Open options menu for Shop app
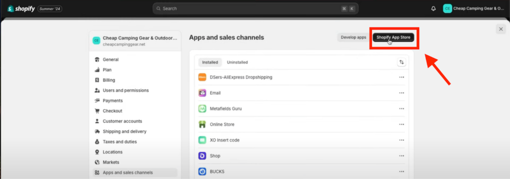Screen dimensions: 510x179 [x=401, y=156]
